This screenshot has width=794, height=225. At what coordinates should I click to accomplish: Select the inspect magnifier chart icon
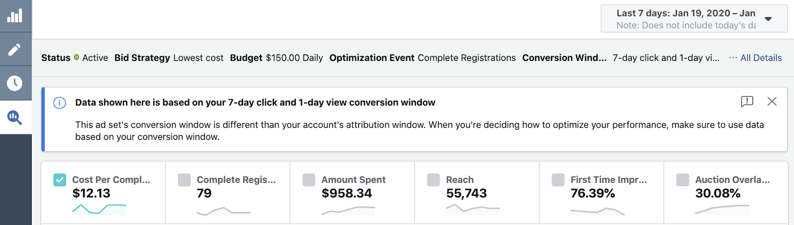pyautogui.click(x=15, y=117)
